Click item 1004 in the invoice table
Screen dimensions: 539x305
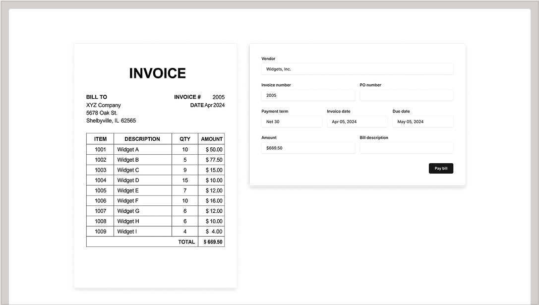(x=100, y=180)
